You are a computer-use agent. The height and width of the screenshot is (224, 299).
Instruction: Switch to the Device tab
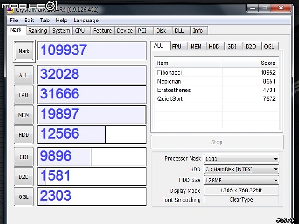pyautogui.click(x=125, y=30)
